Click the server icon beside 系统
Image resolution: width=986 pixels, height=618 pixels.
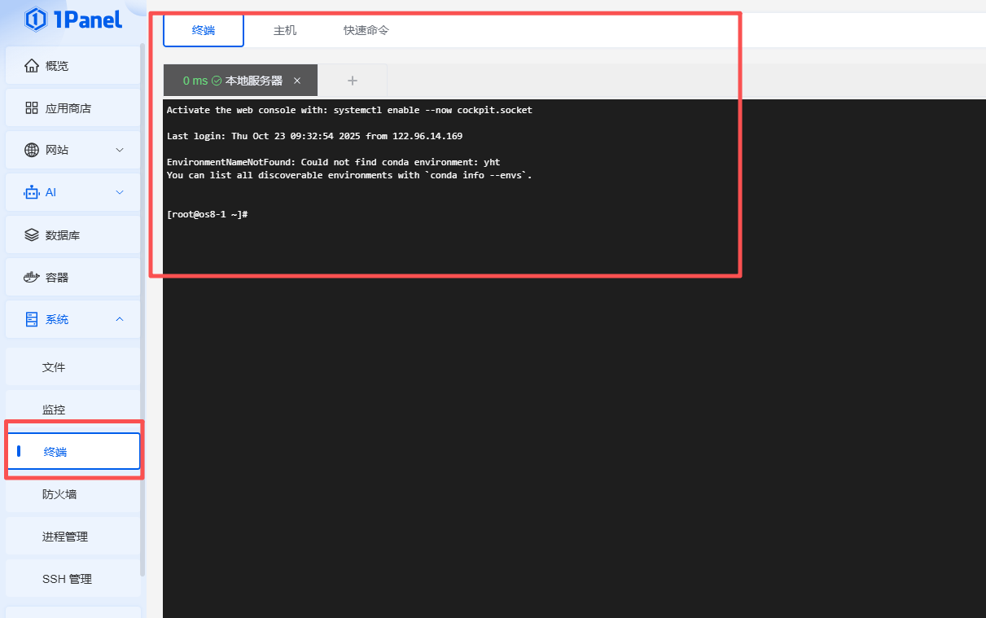(32, 320)
